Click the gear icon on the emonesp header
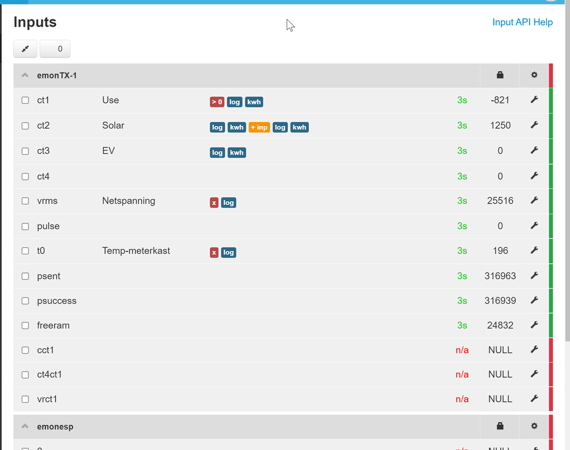Viewport: 570px width, 450px height. [x=534, y=426]
